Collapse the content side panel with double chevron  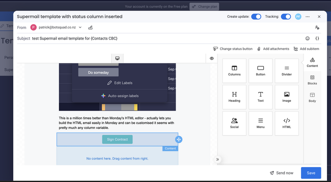pyautogui.click(x=218, y=159)
